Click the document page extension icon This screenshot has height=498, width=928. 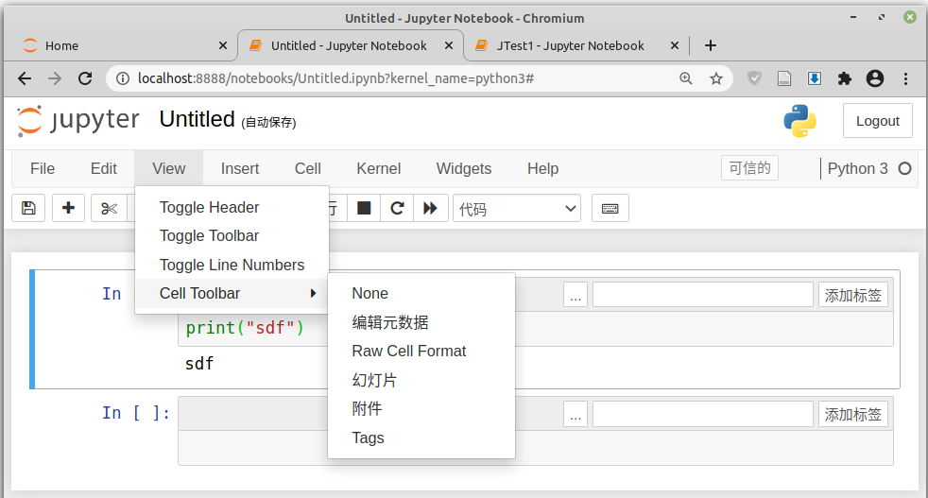[x=784, y=78]
